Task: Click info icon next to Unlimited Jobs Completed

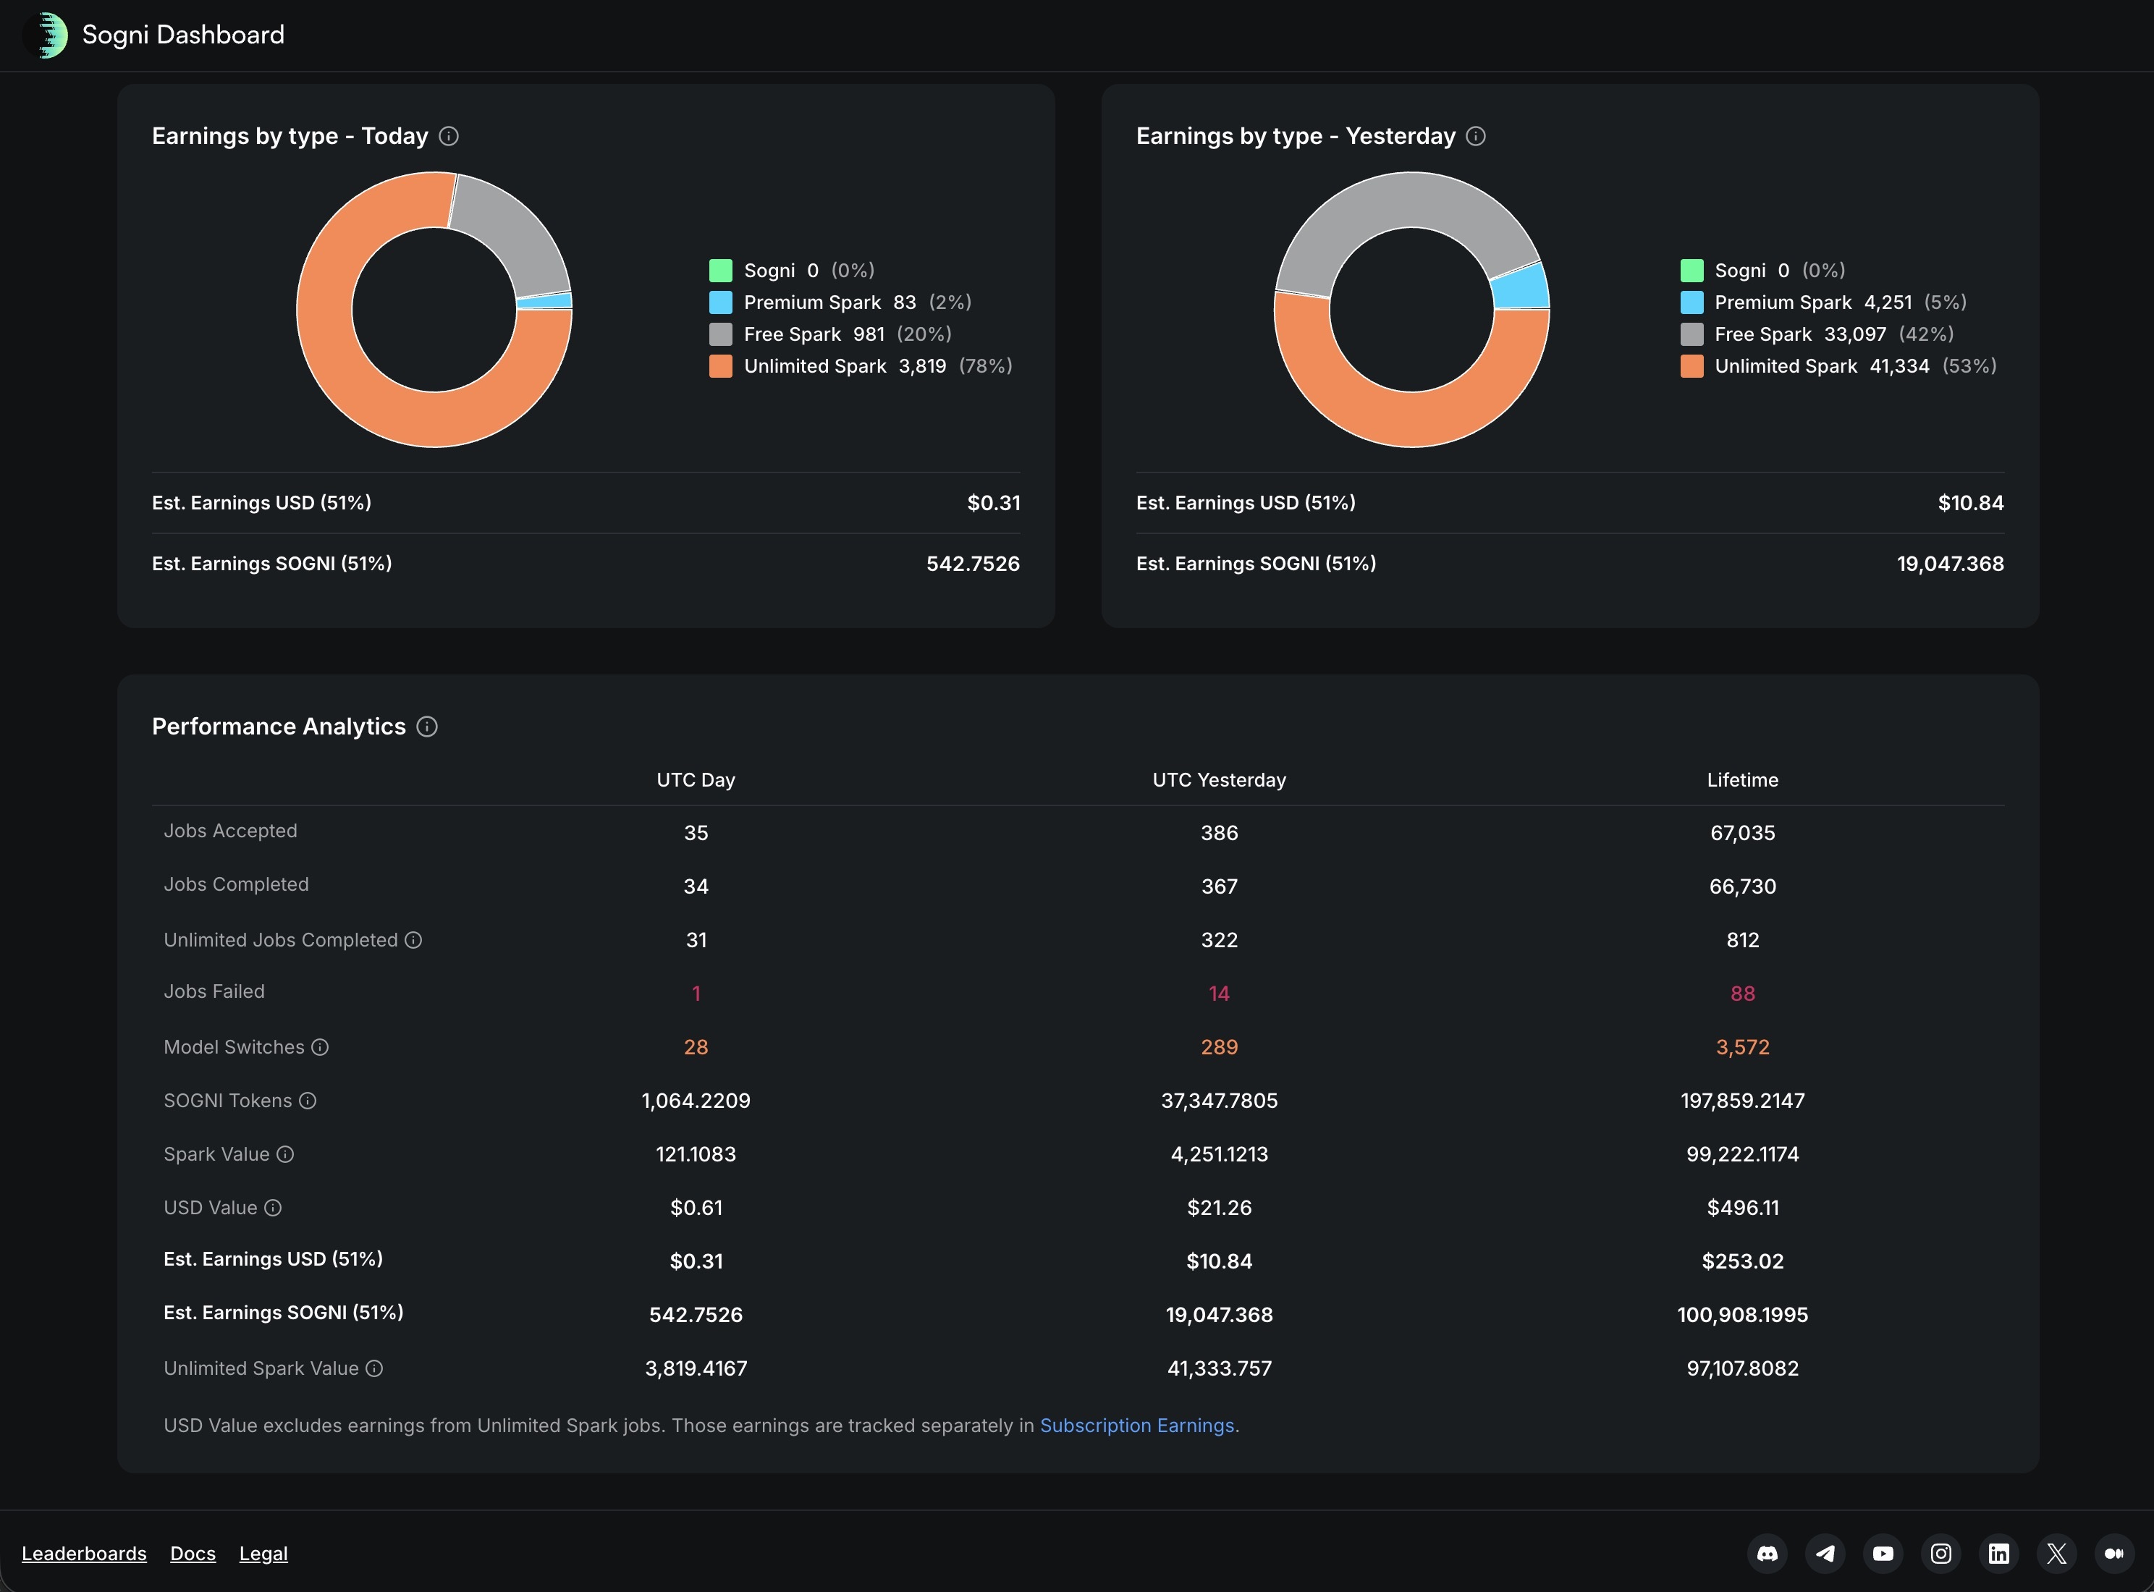Action: pyautogui.click(x=413, y=939)
